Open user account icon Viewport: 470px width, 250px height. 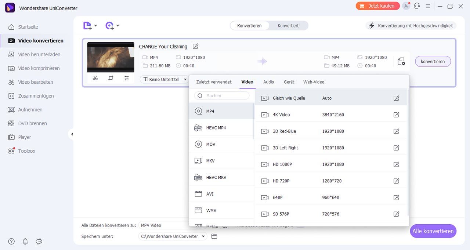[x=406, y=6]
